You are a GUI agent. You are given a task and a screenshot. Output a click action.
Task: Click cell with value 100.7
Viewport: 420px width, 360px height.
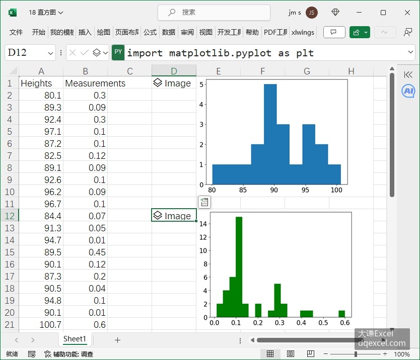[x=41, y=324]
